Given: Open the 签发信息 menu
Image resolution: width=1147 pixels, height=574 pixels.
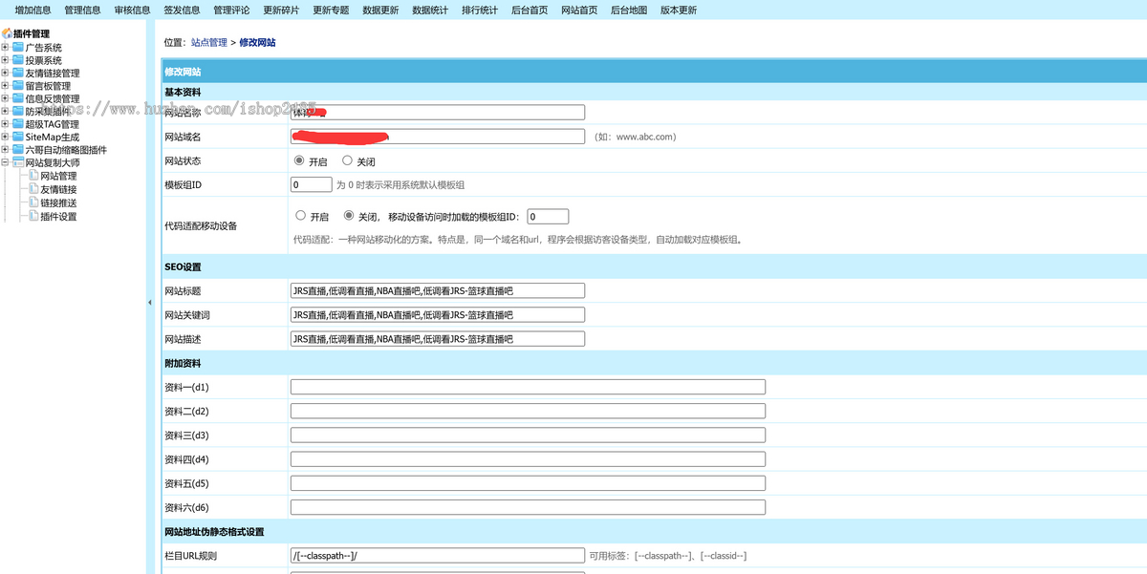Looking at the screenshot, I should [182, 11].
